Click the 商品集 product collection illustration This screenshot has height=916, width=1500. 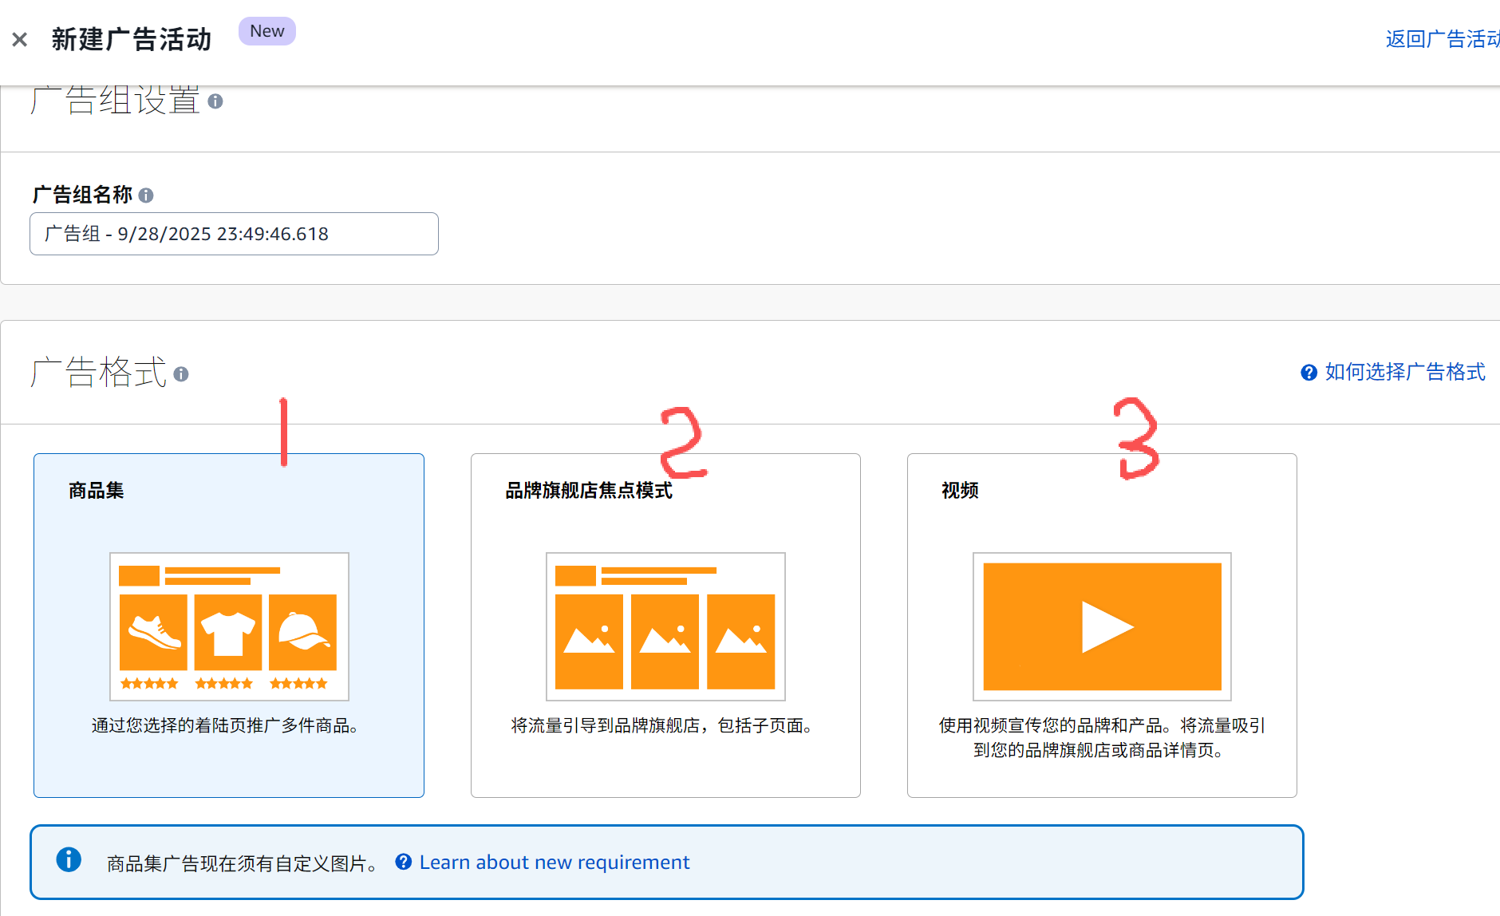(x=229, y=626)
